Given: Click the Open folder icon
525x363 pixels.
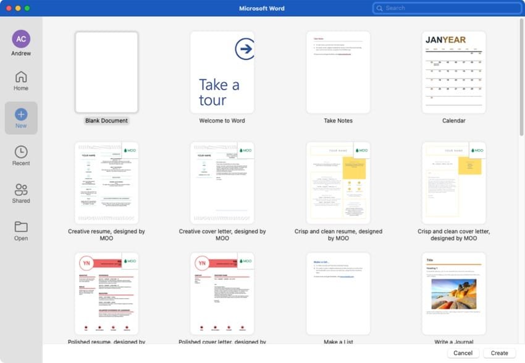Looking at the screenshot, I should coord(21,227).
